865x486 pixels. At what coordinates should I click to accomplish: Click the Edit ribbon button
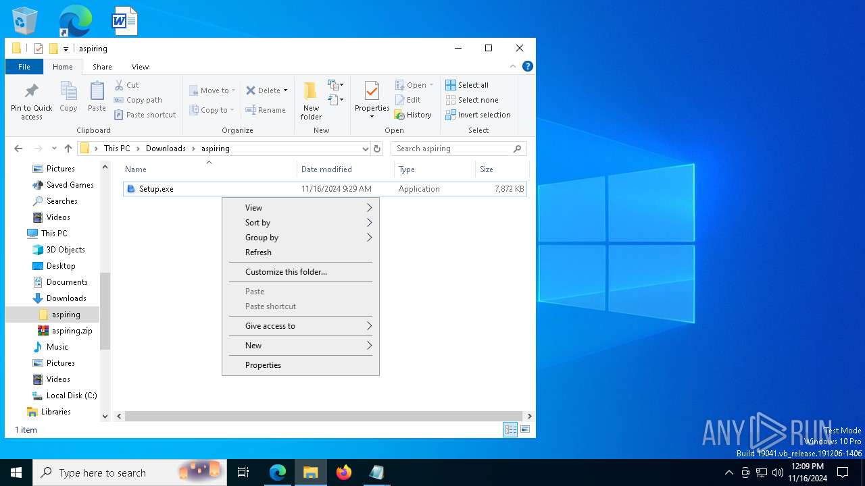click(408, 100)
